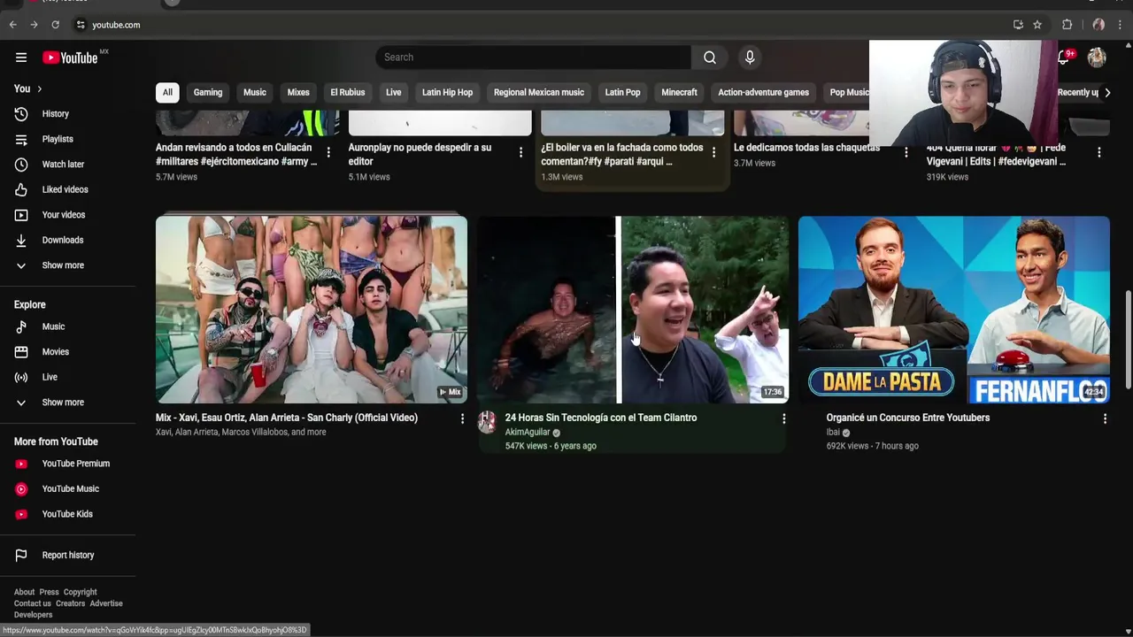Open the account avatar menu
The width and height of the screenshot is (1133, 637).
point(1097,58)
